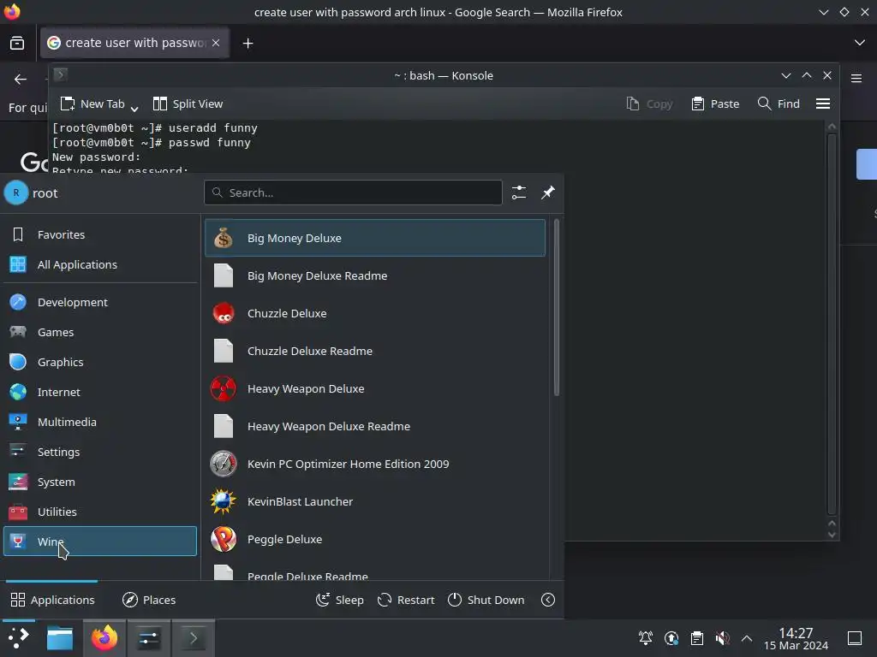Click the Sleep button
The width and height of the screenshot is (877, 657).
(x=339, y=600)
